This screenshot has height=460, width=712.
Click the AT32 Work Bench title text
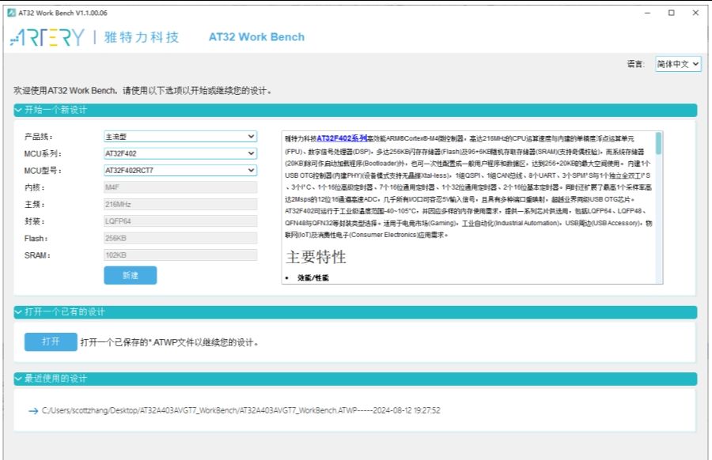256,37
